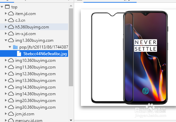Expand the c.3.cn domain arrow
This screenshot has width=176, height=122.
pyautogui.click(x=6, y=20)
